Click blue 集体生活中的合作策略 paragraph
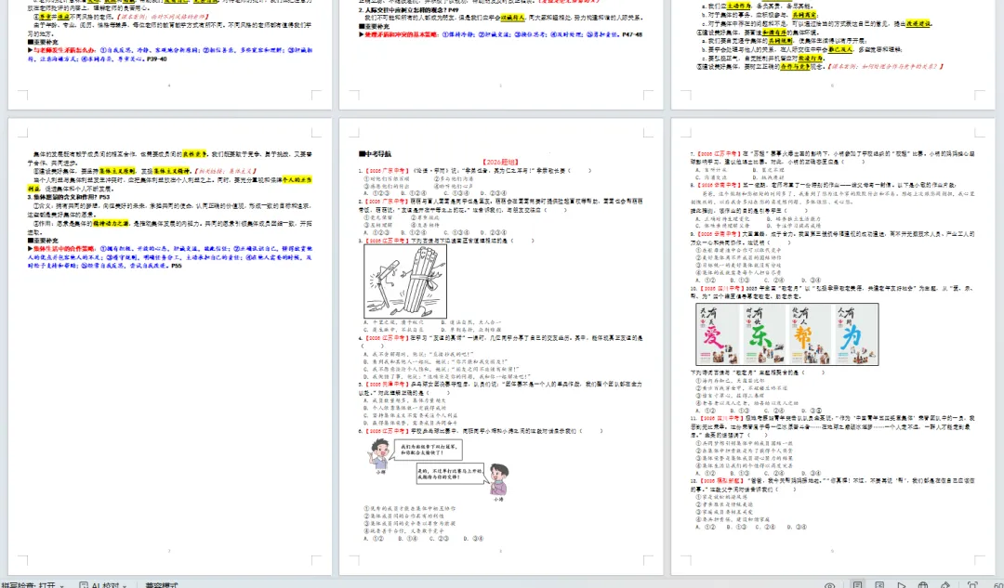This screenshot has width=1004, height=588. pyautogui.click(x=170, y=256)
